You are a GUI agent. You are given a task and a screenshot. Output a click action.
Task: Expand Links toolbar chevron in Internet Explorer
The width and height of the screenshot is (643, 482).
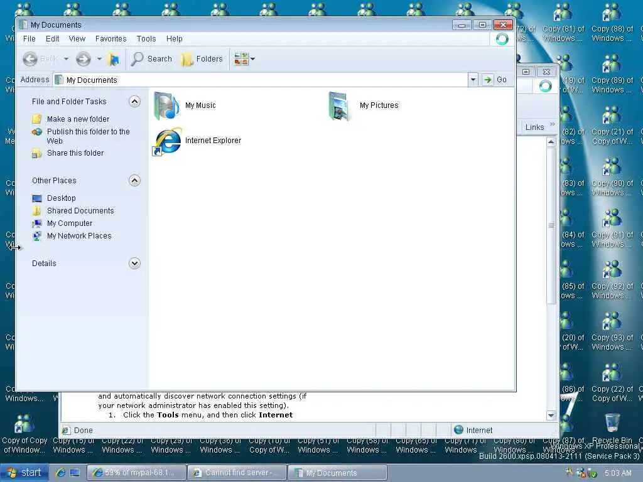(553, 124)
